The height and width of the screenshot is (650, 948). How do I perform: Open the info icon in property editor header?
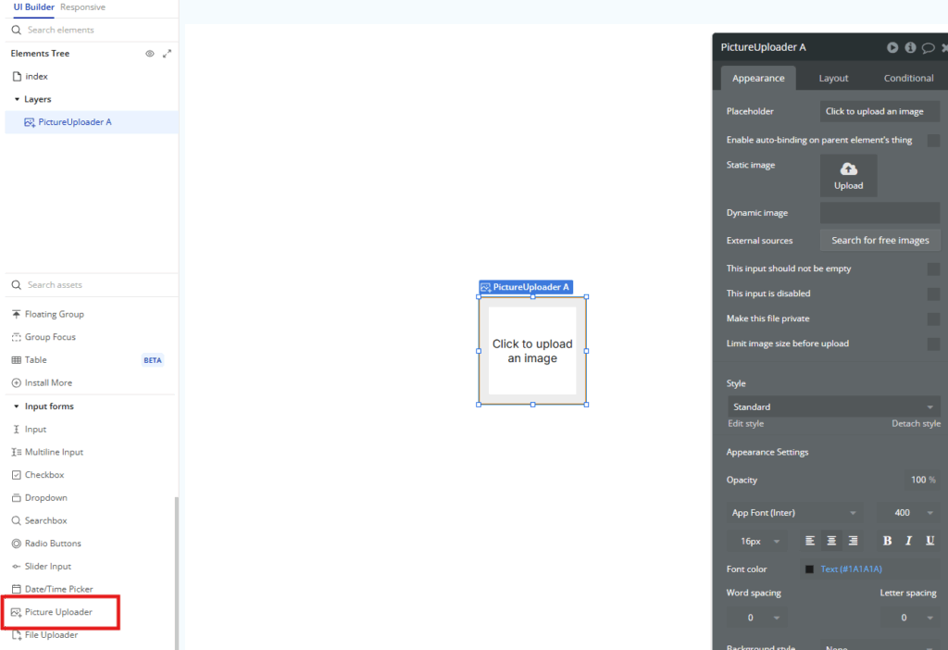[911, 47]
